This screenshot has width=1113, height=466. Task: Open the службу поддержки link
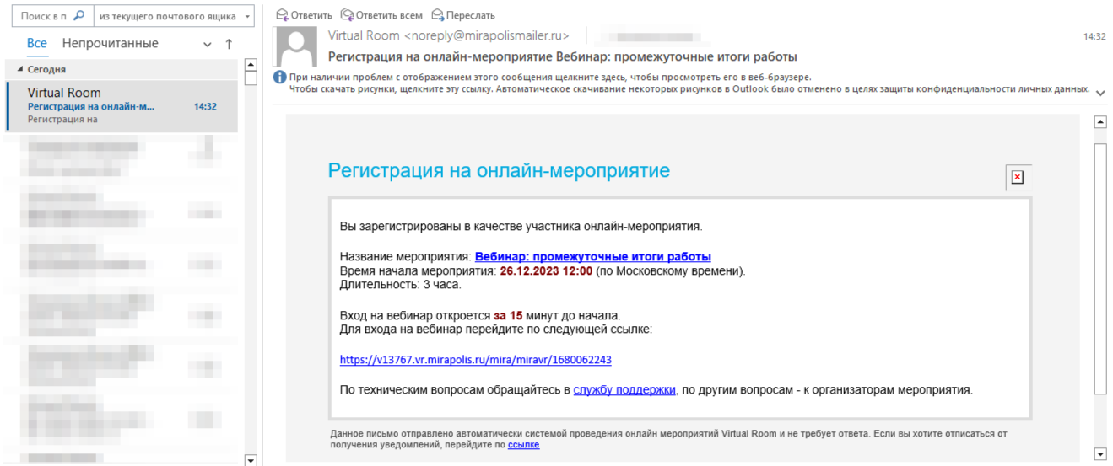(x=624, y=390)
